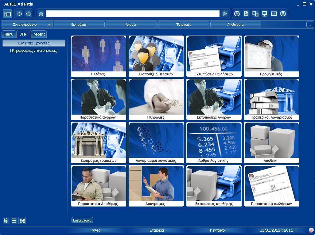Switch to the Menu tab
Image resolution: width=315 pixels, height=235 pixels.
tap(9, 34)
